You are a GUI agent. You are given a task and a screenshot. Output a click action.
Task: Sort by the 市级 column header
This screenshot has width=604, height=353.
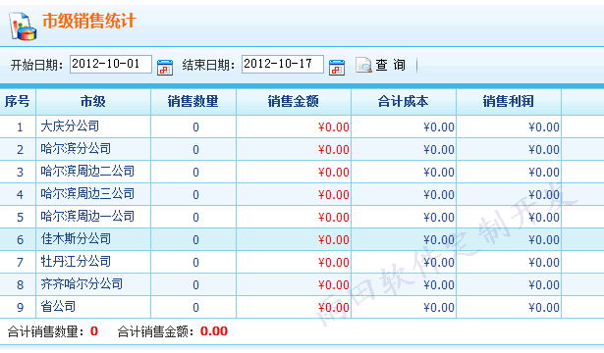93,102
